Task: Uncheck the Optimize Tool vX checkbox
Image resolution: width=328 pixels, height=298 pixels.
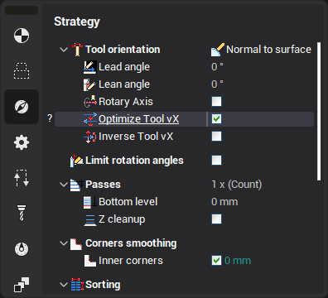Action: [x=216, y=119]
